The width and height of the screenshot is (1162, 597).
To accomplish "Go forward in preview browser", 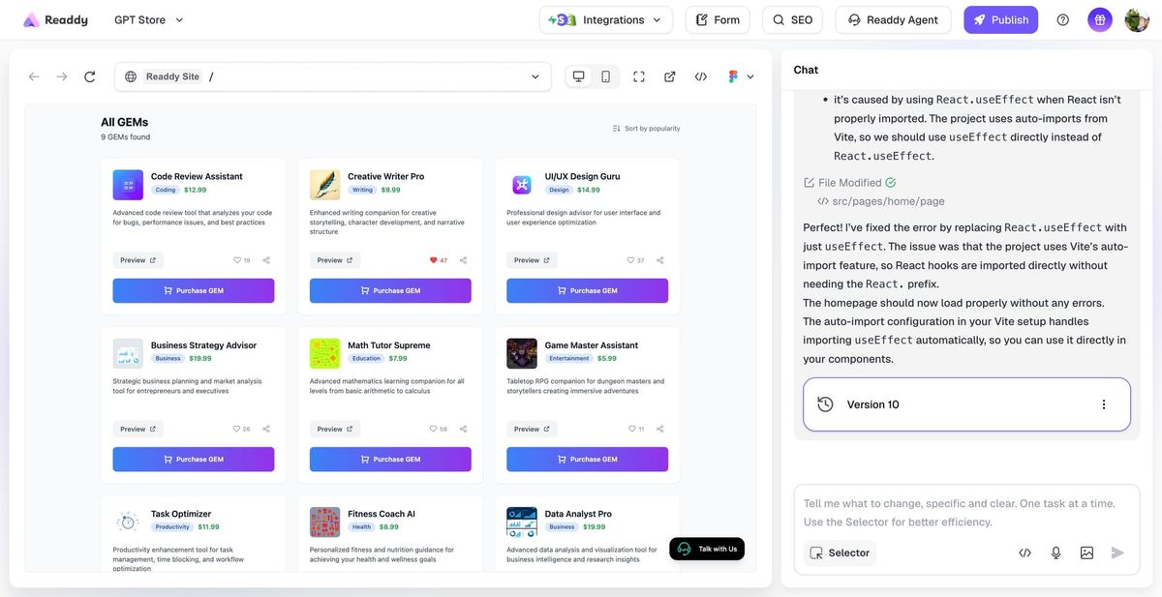I will pos(62,76).
